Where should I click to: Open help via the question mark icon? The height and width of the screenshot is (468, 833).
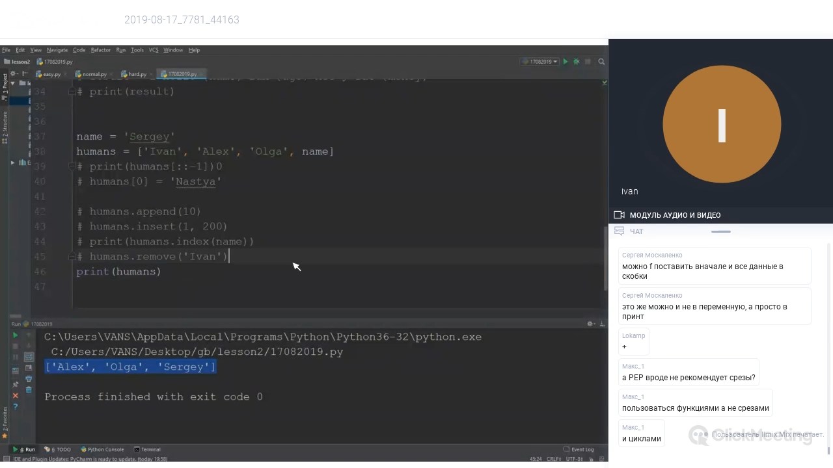click(16, 407)
